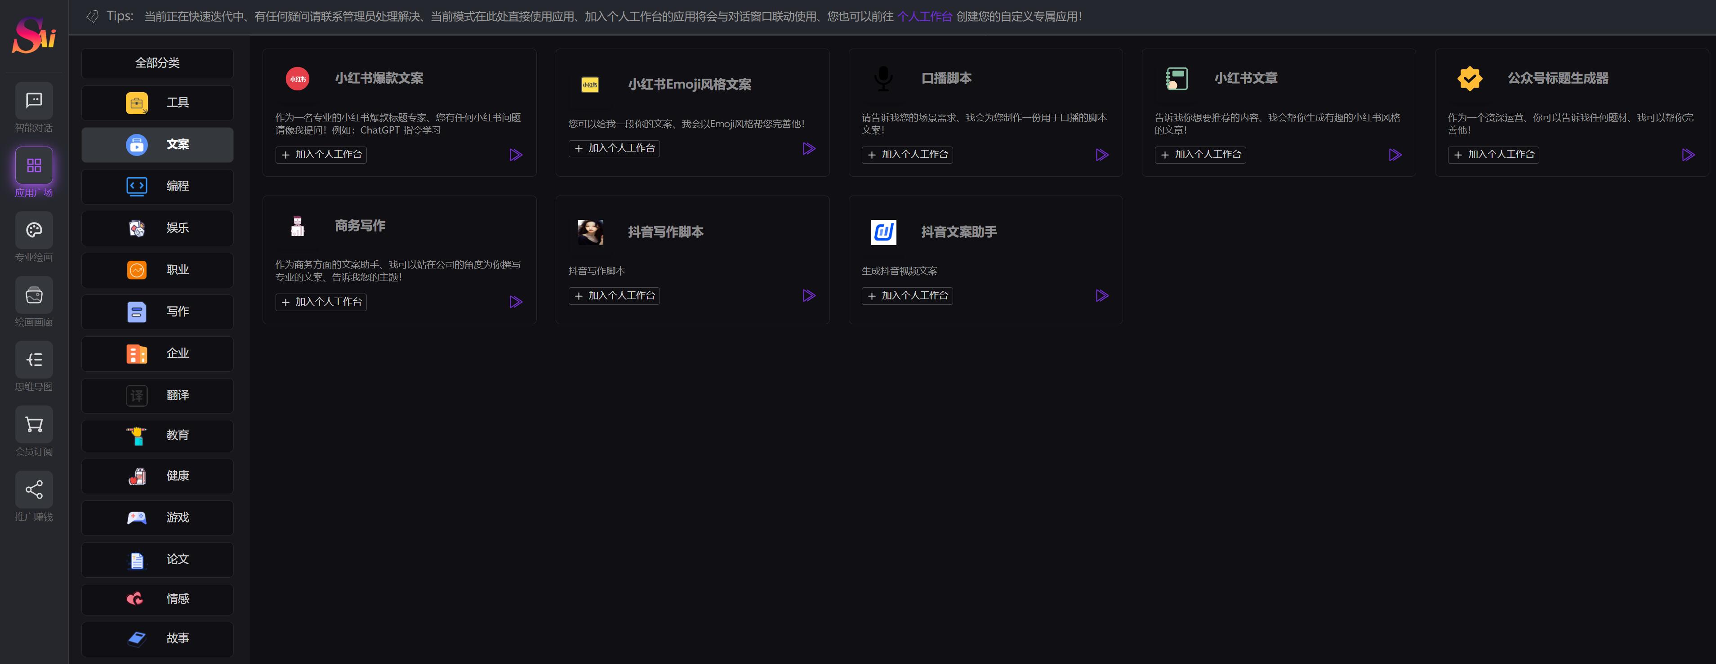The image size is (1716, 664).
Task: Open 智能对话 chat icon in sidebar
Action: [34, 101]
